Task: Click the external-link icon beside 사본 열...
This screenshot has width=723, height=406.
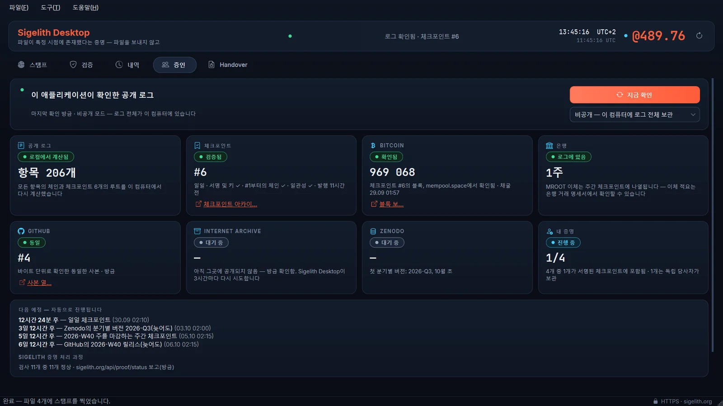Action: (x=22, y=282)
